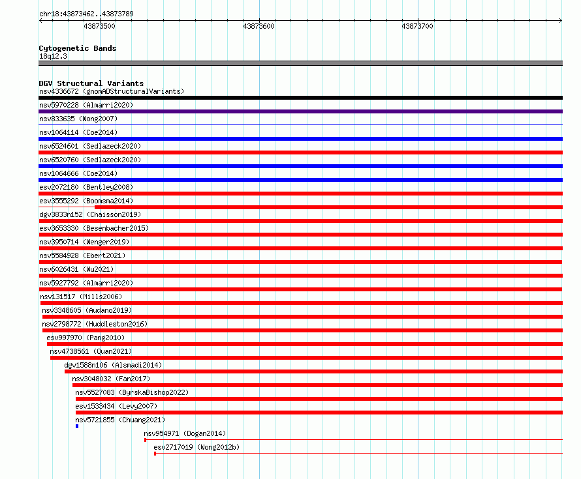The width and height of the screenshot is (581, 479).
Task: Click nsv5721855 (Chuang2021) label
Action: point(120,420)
